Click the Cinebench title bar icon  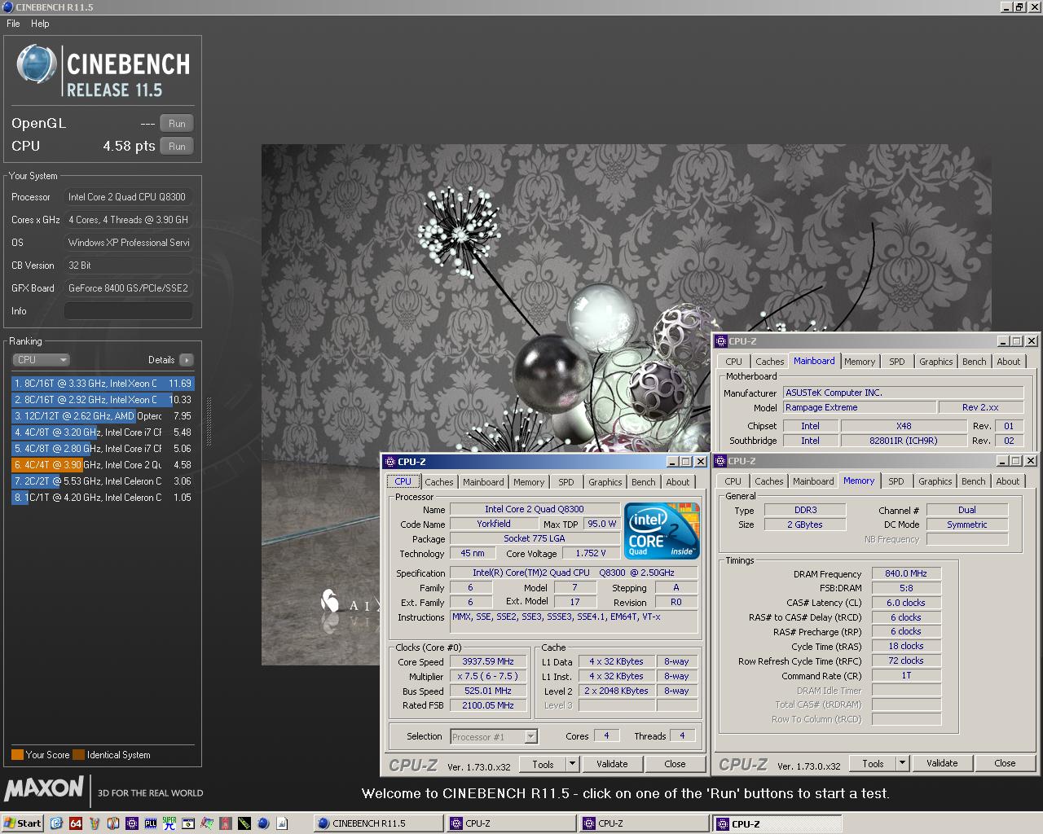7,7
